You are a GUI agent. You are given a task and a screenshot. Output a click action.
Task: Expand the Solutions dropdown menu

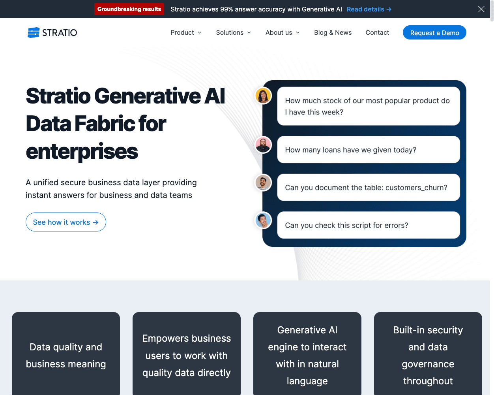[x=233, y=32]
